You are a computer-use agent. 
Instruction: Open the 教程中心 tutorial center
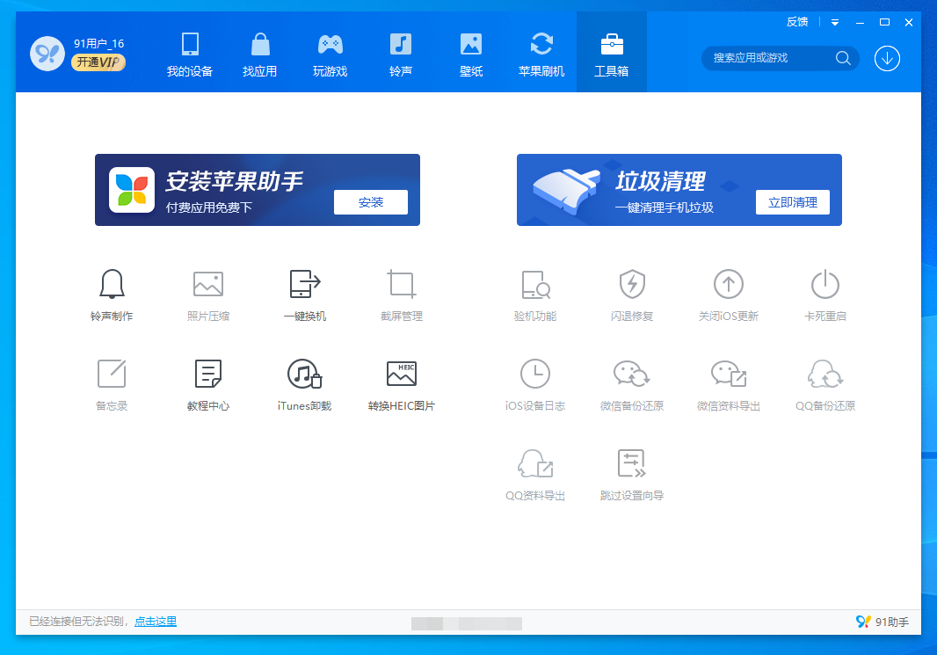208,375
